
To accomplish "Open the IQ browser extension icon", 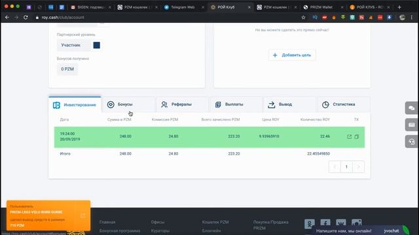I will click(x=315, y=18).
